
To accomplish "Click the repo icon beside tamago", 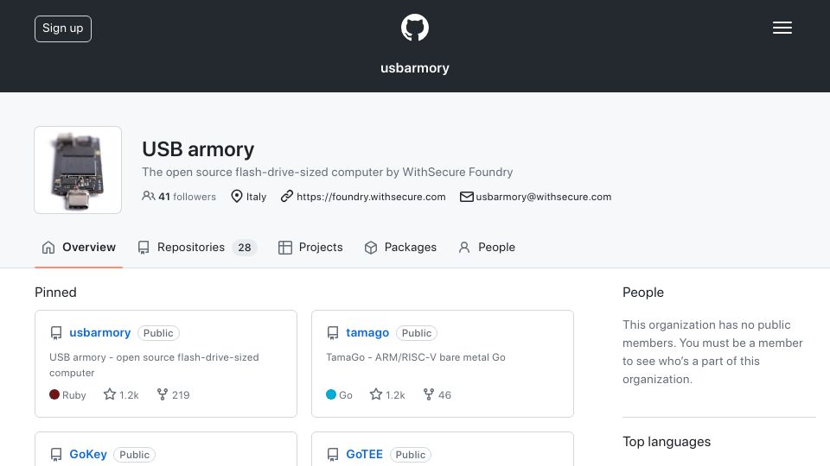I will 332,333.
